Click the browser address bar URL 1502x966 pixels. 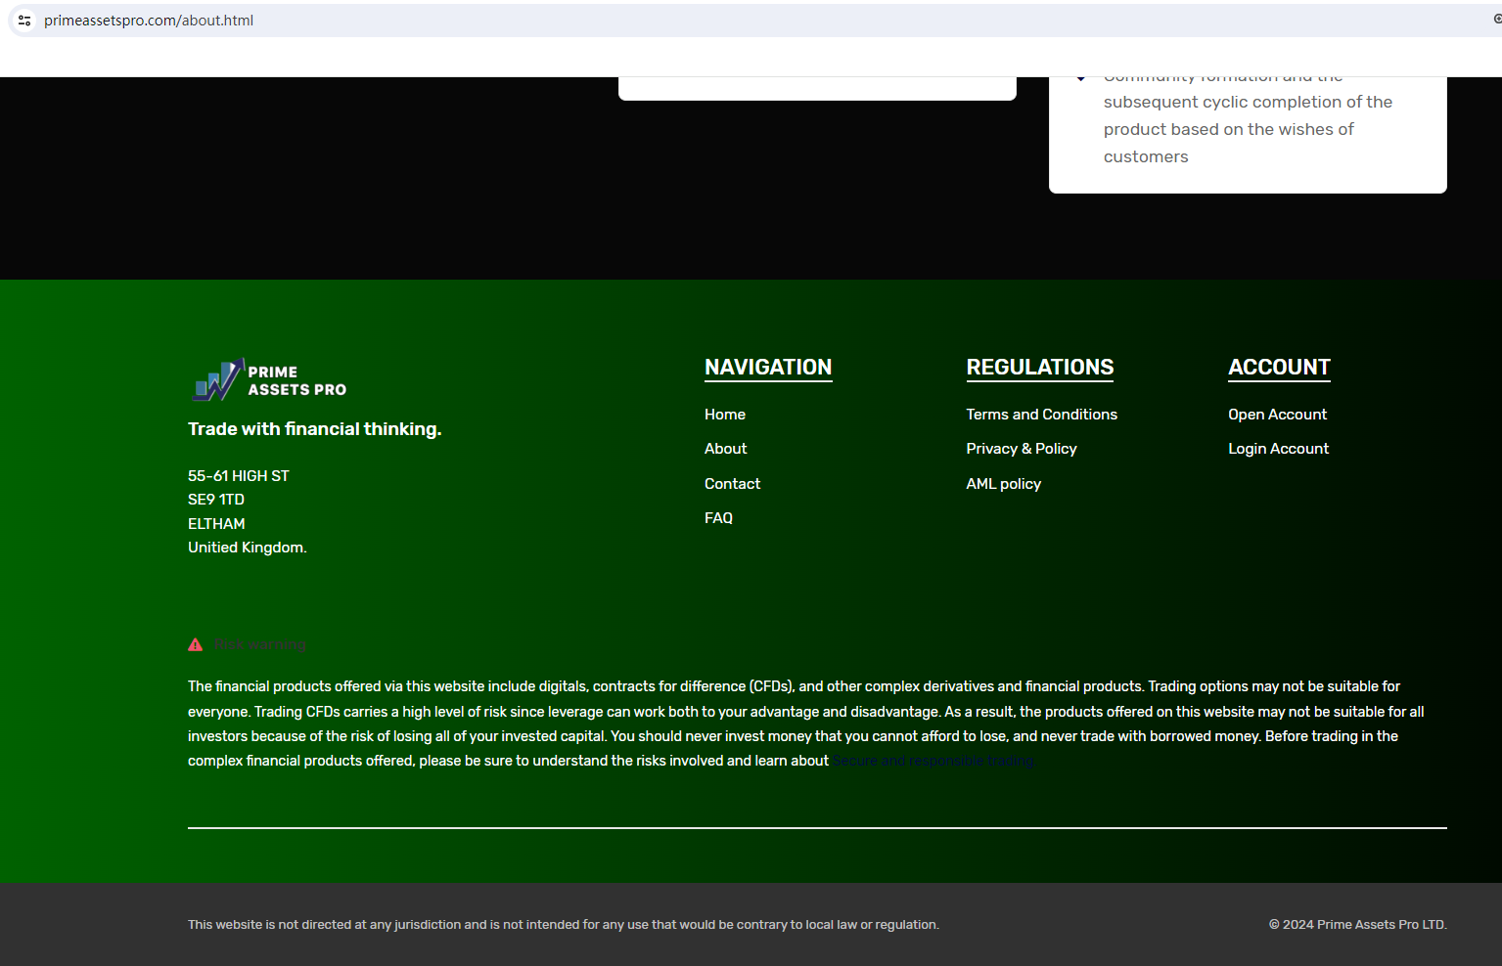149,21
